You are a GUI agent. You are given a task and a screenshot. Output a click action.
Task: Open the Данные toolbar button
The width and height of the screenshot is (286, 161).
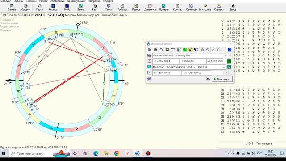pyautogui.click(x=12, y=8)
